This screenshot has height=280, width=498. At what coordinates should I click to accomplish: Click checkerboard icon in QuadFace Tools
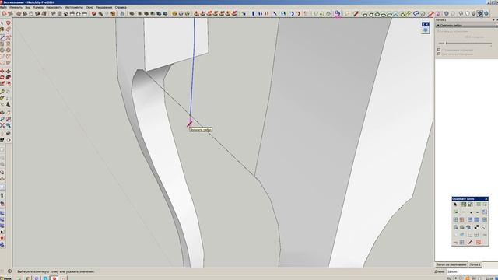point(476,227)
